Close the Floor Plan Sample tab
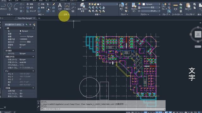 point(34,18)
